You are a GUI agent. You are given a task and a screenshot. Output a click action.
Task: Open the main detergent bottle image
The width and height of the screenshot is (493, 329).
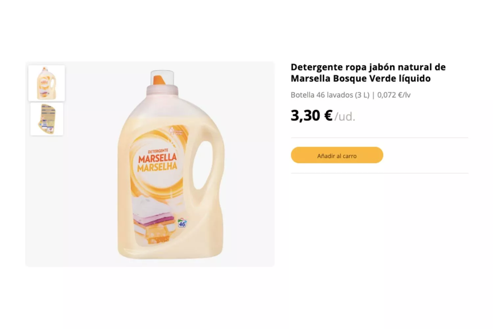click(171, 164)
